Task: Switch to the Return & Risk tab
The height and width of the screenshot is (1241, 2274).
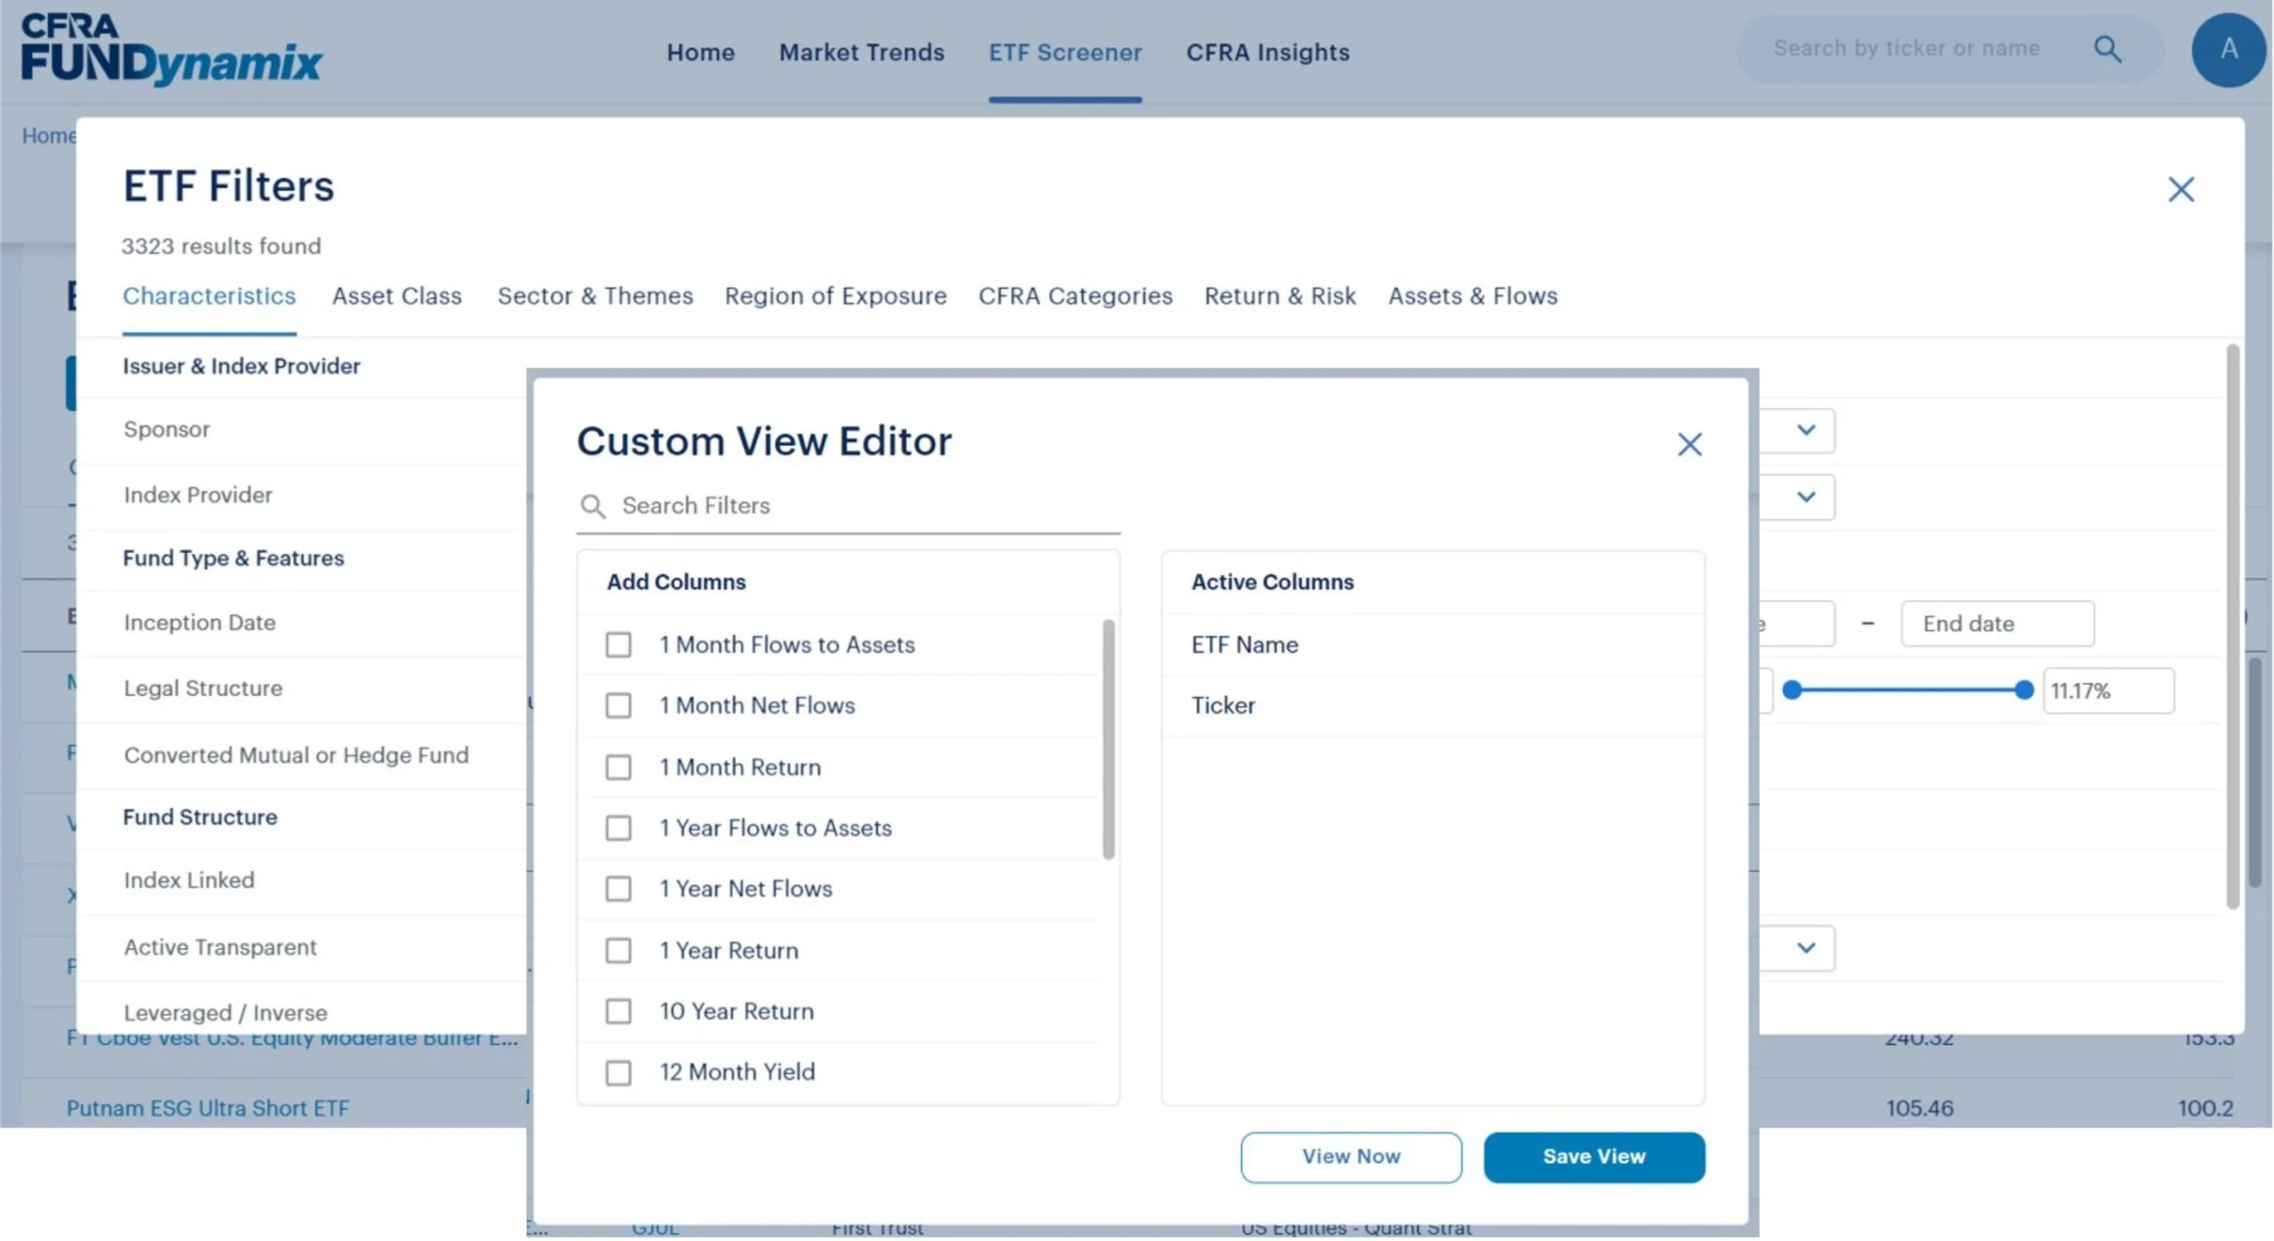Action: tap(1280, 296)
